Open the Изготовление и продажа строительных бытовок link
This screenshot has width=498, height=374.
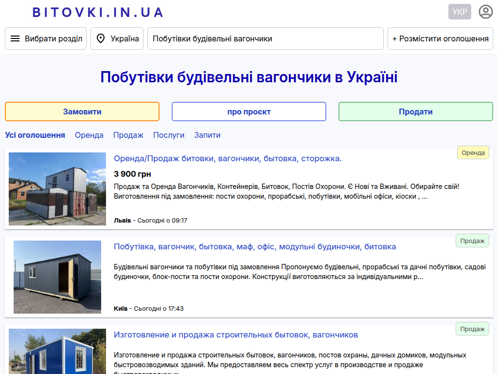(x=236, y=335)
